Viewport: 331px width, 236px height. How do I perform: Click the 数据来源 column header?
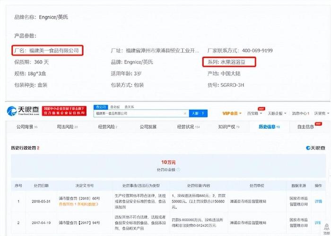click(x=299, y=186)
